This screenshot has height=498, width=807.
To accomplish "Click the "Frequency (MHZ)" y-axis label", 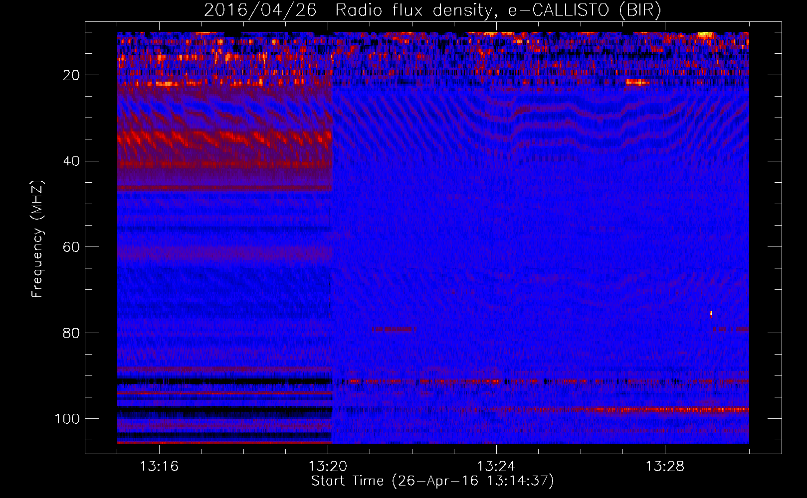I will click(x=37, y=239).
